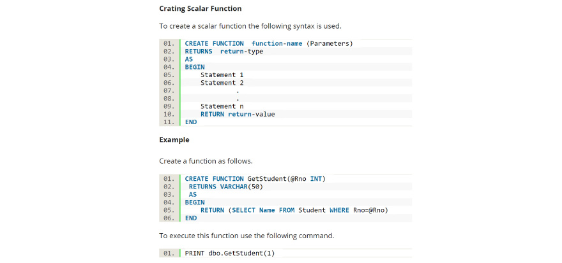Click the "Crating Scalar Function" heading

200,8
